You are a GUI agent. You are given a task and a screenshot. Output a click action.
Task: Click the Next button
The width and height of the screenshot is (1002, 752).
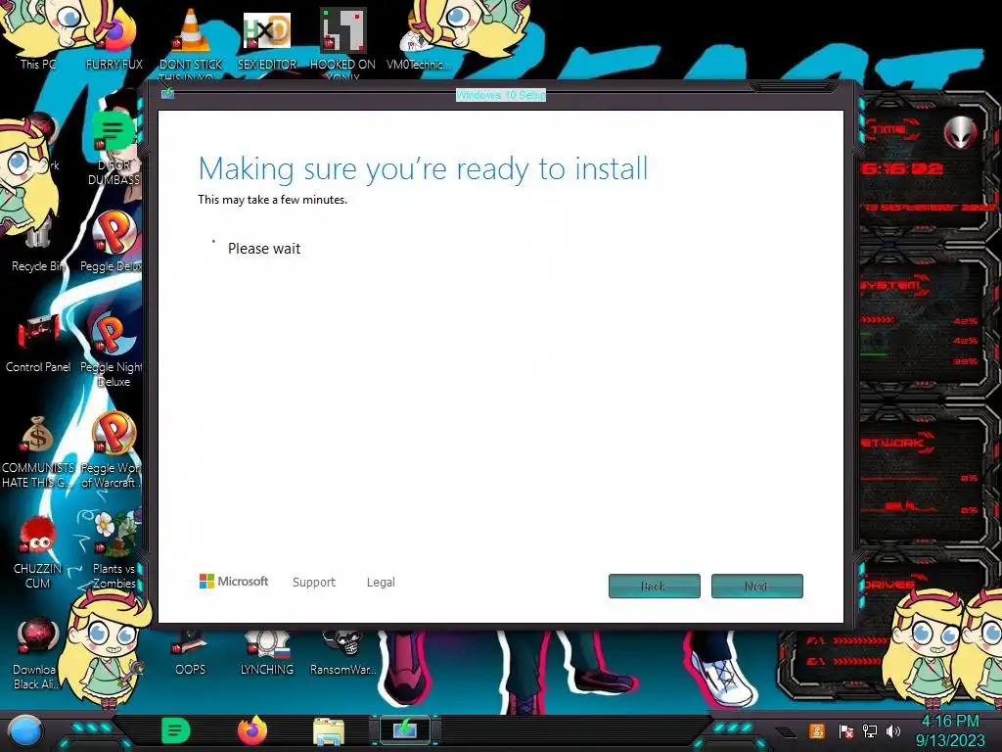click(x=757, y=586)
